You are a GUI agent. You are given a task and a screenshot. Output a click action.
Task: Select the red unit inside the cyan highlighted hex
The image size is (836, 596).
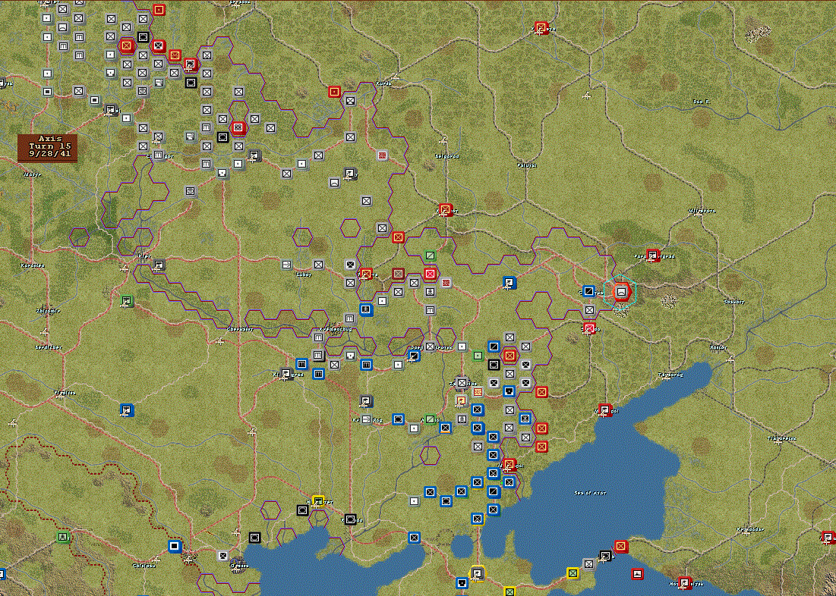(621, 292)
